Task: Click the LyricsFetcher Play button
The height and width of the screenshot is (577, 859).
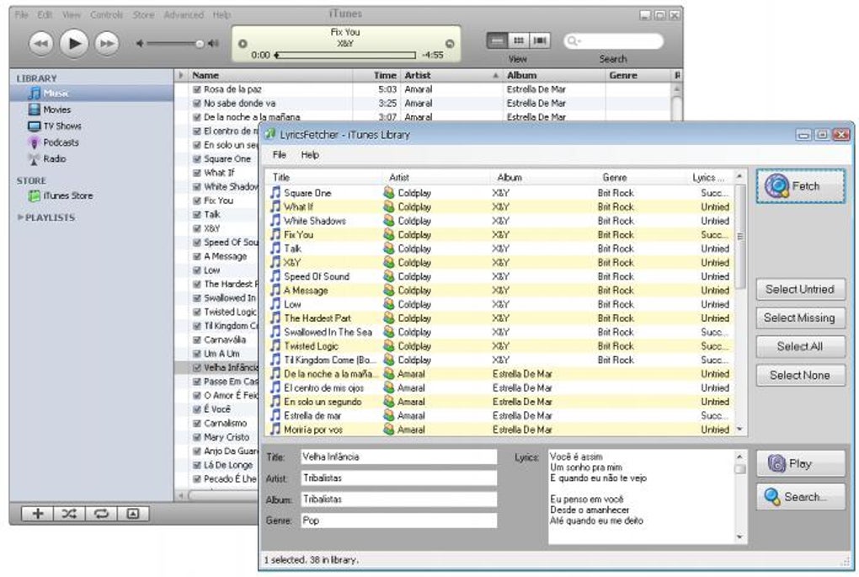Action: click(x=800, y=463)
